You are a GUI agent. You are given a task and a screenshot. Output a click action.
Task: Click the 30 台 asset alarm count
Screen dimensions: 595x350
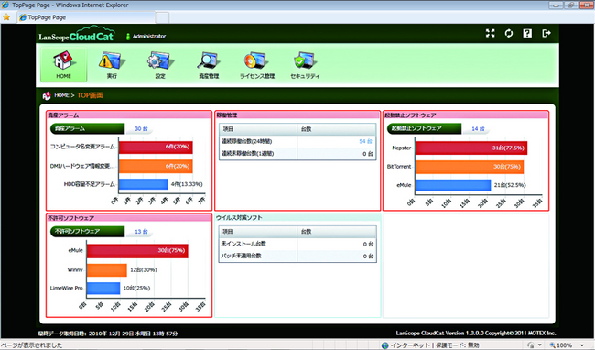click(x=141, y=129)
